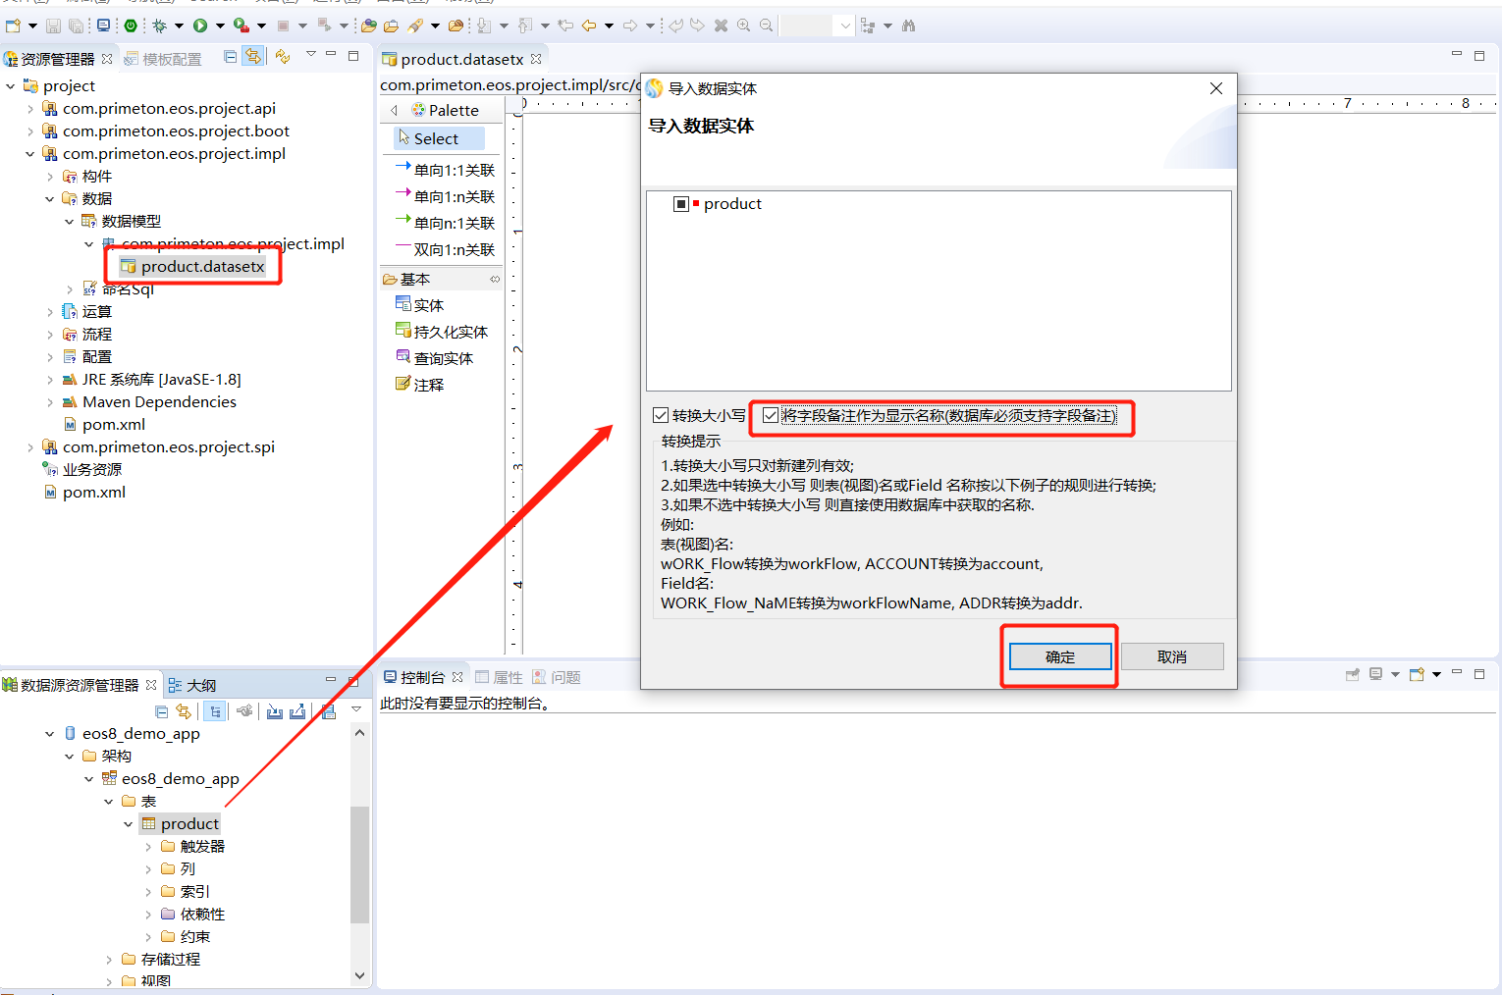Select the 查询实体 palette tool
This screenshot has width=1502, height=995.
pos(443,358)
